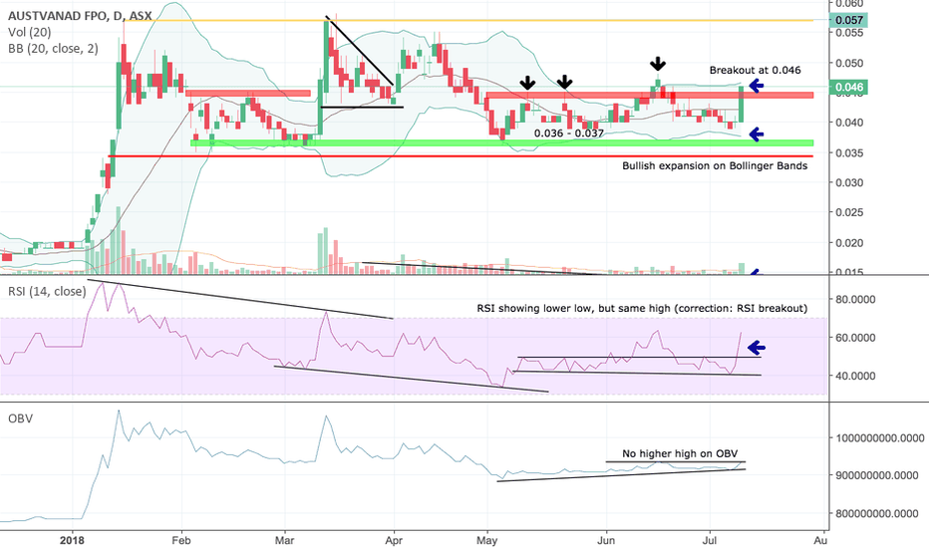Click the 0.025 price axis label
This screenshot has width=929, height=548.
tap(849, 212)
